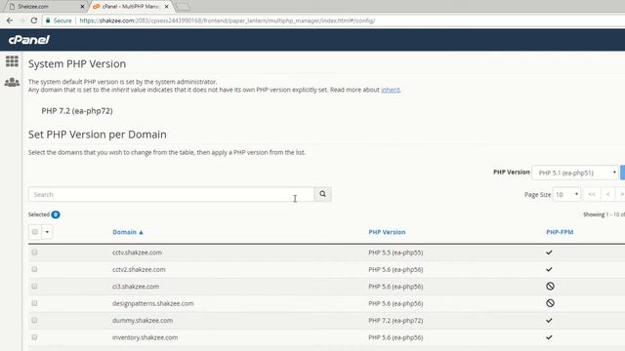Click designpatterns.shakzee.com domain text

pyautogui.click(x=152, y=303)
